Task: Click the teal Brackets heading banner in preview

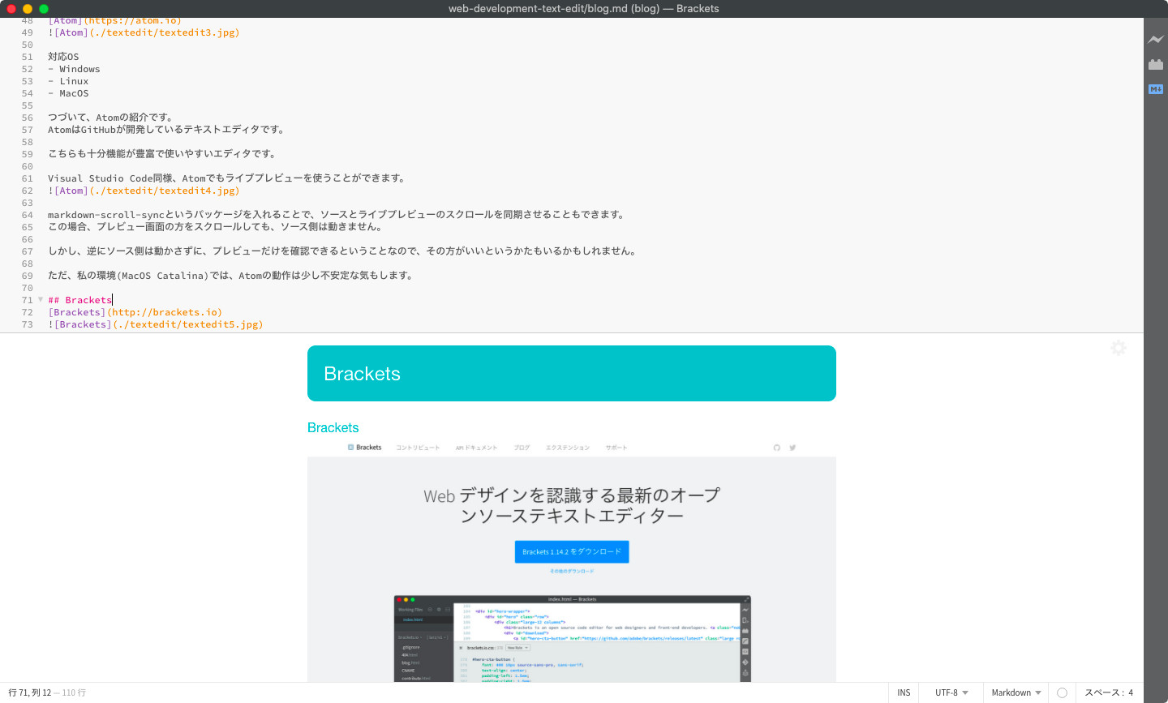Action: [x=571, y=373]
